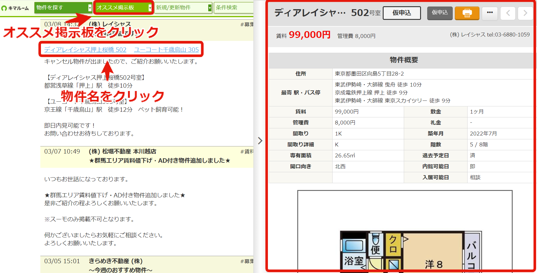Click the 502号室 room number in title
This screenshot has width=537, height=273.
point(366,13)
